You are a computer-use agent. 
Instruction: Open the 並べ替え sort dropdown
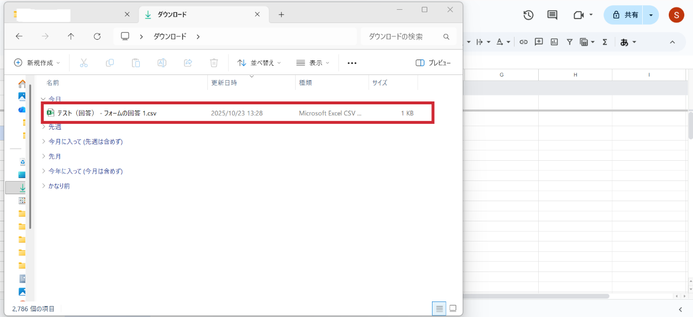point(259,63)
